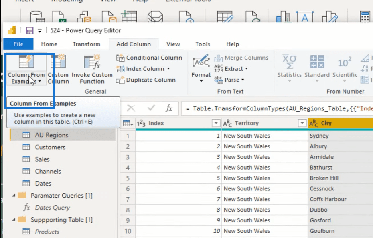Click in the formula bar input
The image size is (373, 238).
coord(277,109)
